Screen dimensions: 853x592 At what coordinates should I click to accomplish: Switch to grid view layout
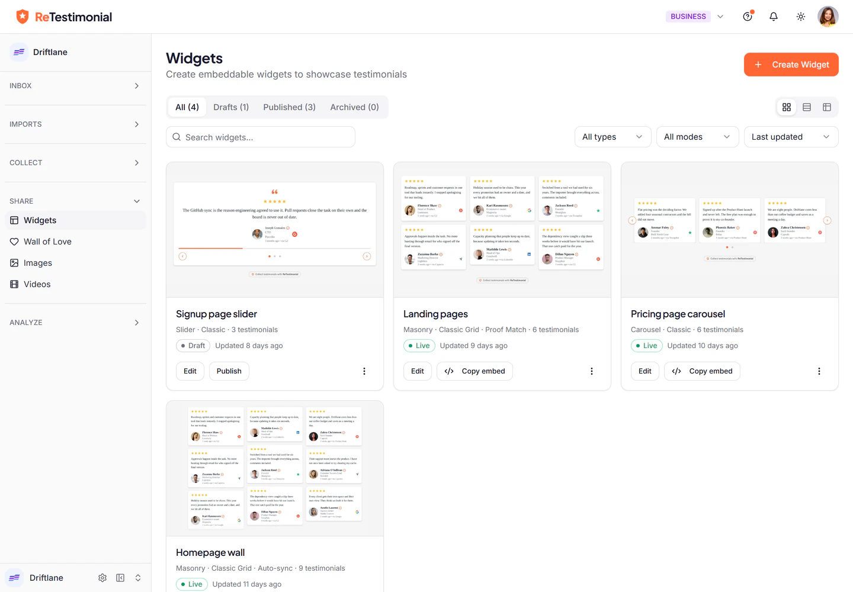[x=787, y=107]
